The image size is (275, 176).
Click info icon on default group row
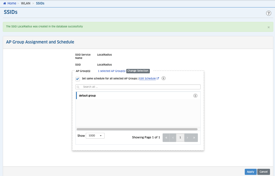[x=195, y=96]
